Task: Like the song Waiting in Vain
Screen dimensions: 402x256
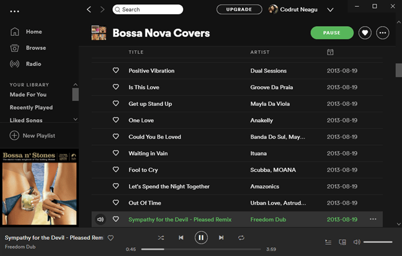Action: 116,153
